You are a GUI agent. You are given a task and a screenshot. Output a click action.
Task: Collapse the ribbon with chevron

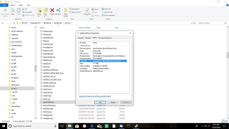click(x=224, y=5)
